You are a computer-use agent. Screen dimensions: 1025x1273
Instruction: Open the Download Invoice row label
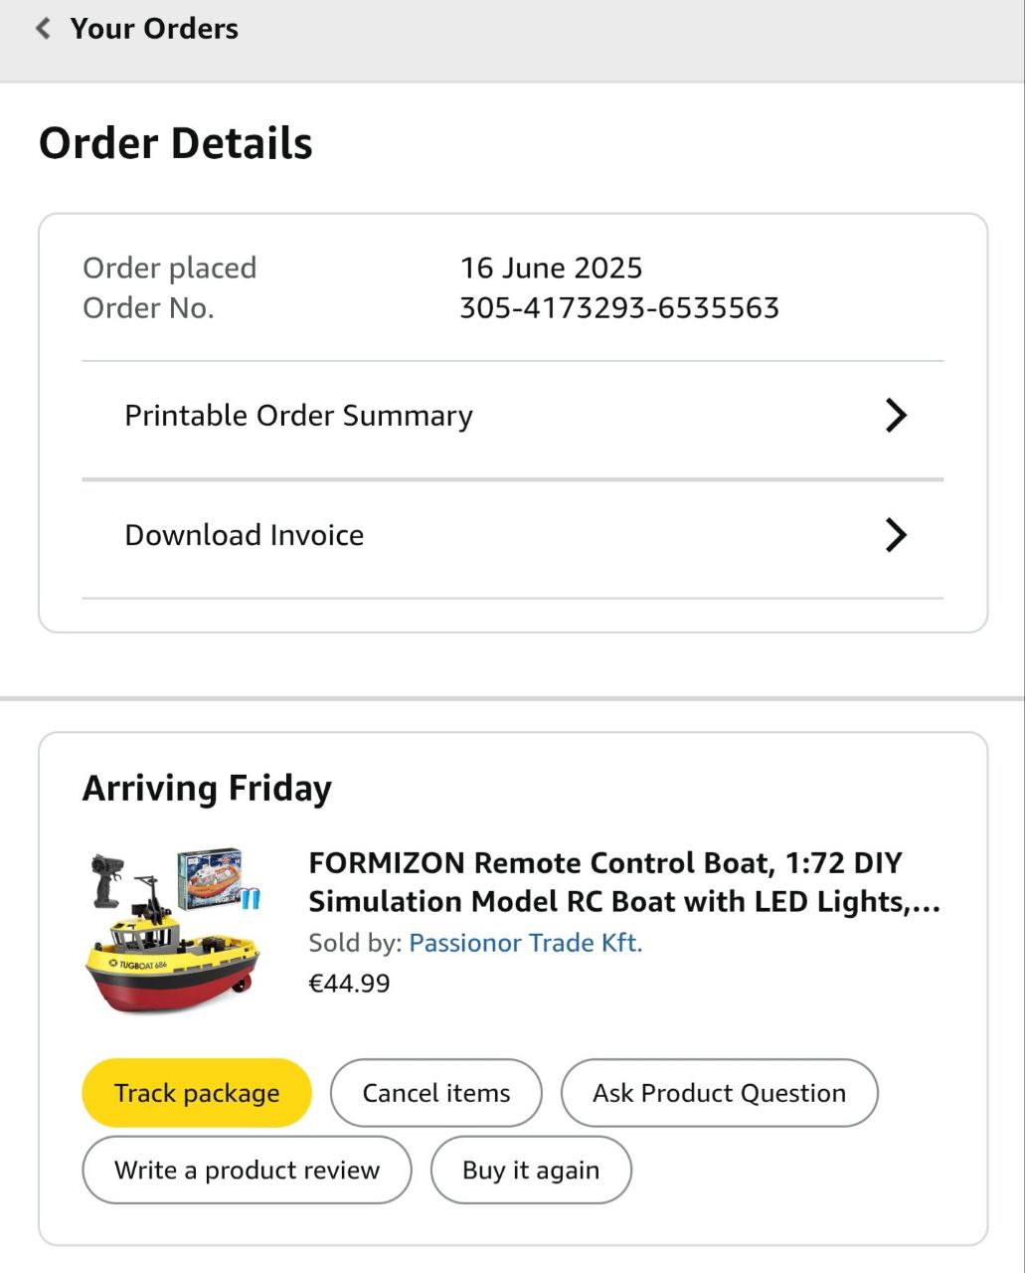(x=244, y=535)
